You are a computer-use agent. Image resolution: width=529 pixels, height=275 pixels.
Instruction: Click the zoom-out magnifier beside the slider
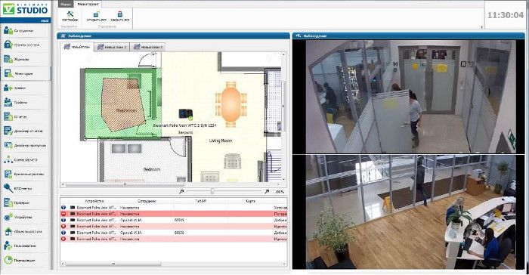point(181,191)
